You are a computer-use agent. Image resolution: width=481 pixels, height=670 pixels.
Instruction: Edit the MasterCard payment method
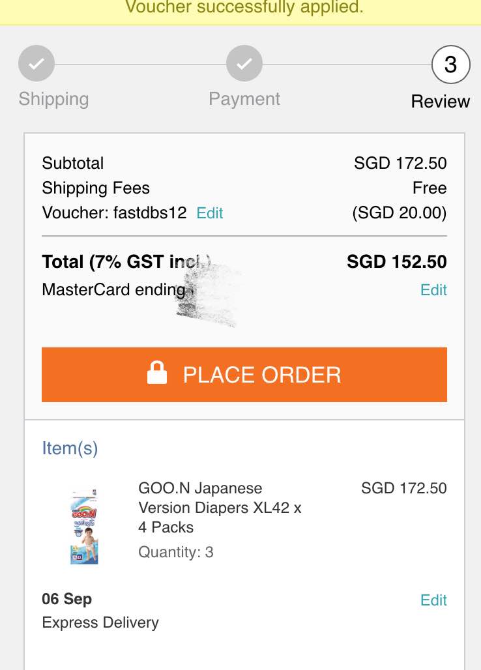(433, 290)
